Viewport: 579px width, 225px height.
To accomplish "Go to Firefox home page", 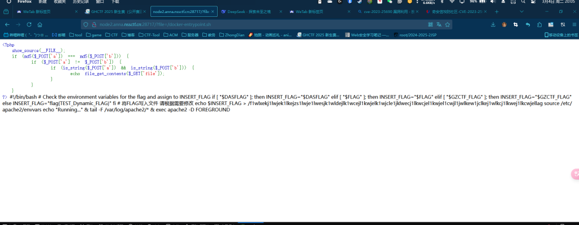I will 40,25.
